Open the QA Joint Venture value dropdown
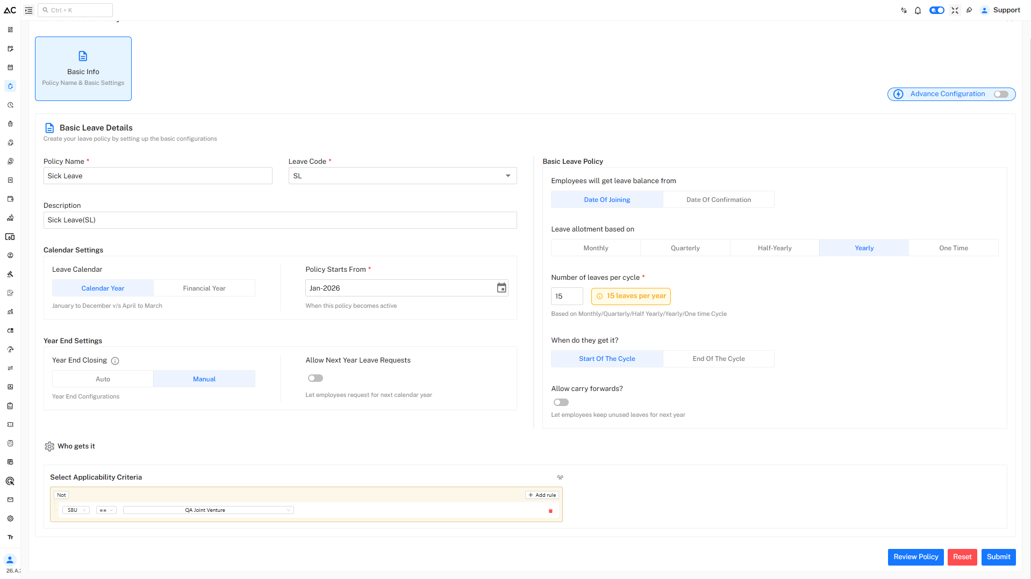The image size is (1031, 579). tap(209, 510)
